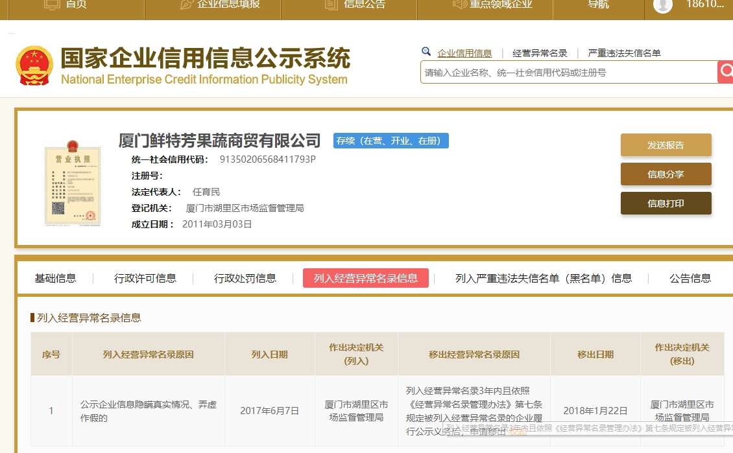Select 企业信用信息 search category
This screenshot has height=453, width=733.
(464, 53)
